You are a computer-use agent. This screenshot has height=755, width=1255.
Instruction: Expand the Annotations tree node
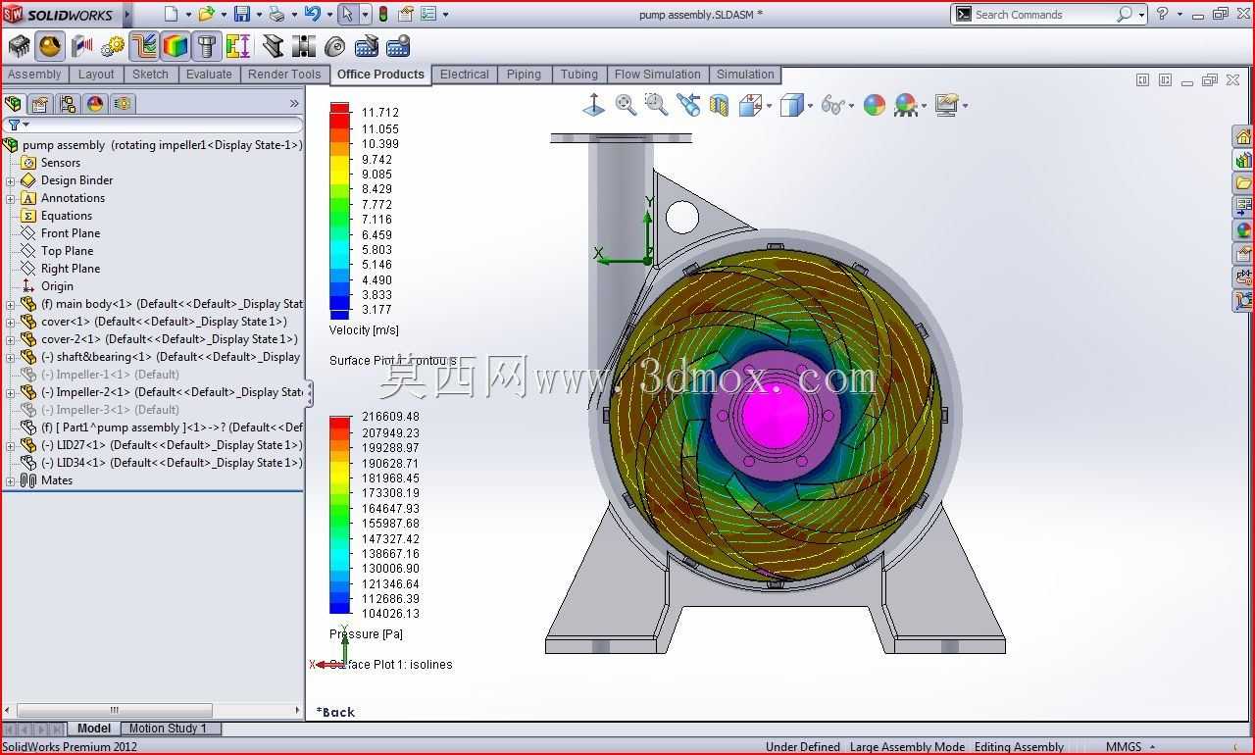[x=11, y=198]
